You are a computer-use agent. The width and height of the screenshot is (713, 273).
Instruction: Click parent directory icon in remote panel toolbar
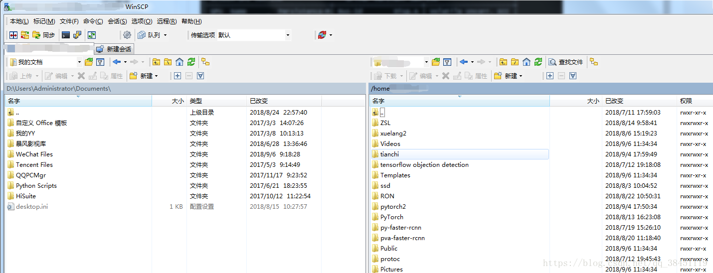click(x=503, y=62)
